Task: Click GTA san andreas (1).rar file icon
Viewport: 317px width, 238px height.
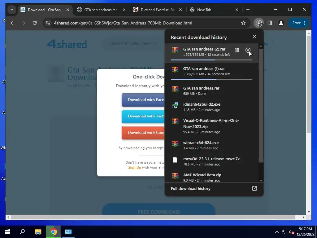Action: [x=175, y=70]
